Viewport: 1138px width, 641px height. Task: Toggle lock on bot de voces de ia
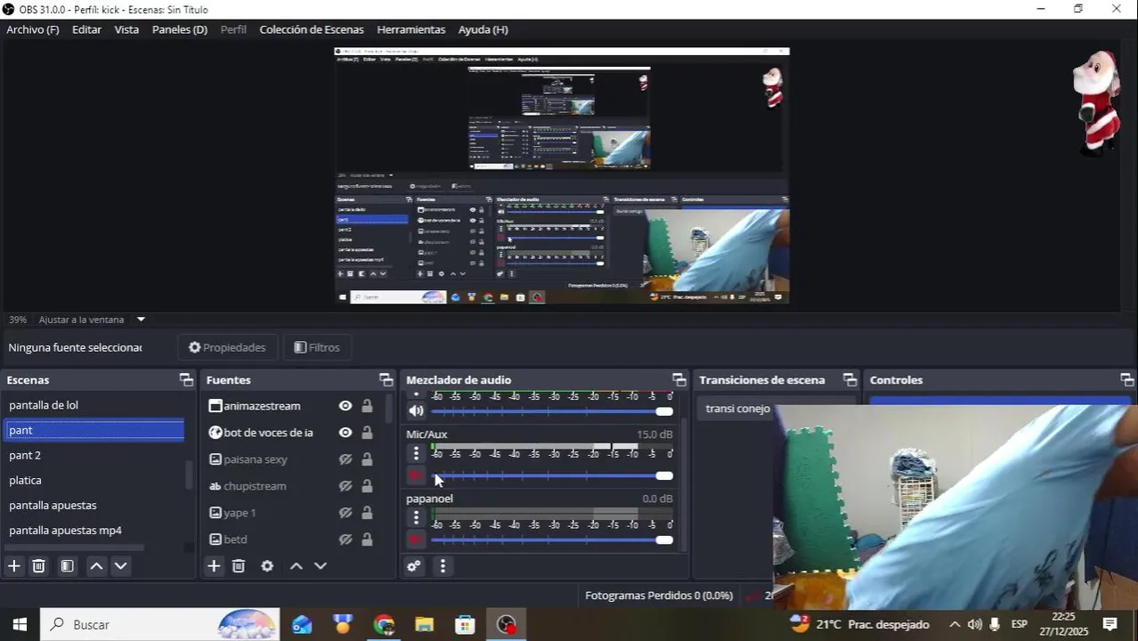click(x=367, y=433)
